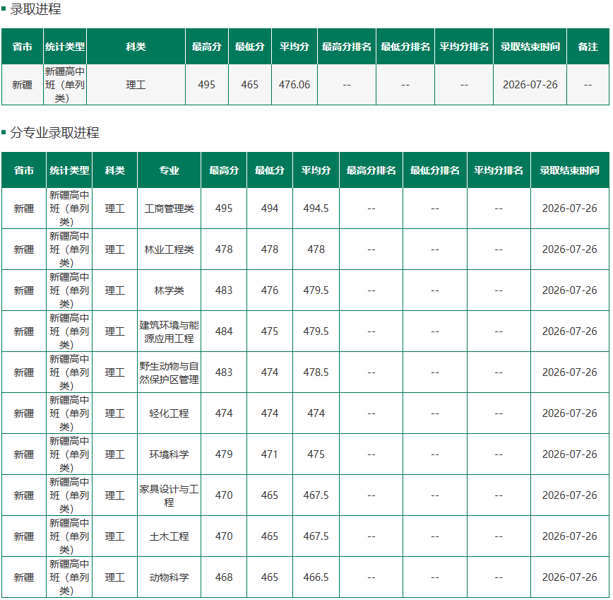Click the 录取进程 section heading
The width and height of the screenshot is (613, 600).
coord(35,9)
